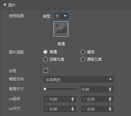Collapse the 图片 section triangle

[x=5, y=5]
